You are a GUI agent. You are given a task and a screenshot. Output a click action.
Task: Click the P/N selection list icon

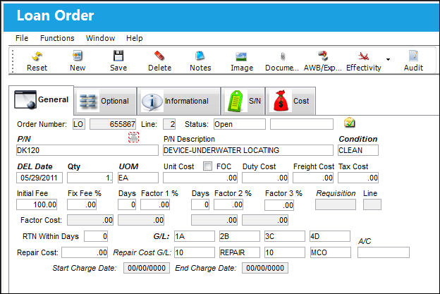pos(133,137)
